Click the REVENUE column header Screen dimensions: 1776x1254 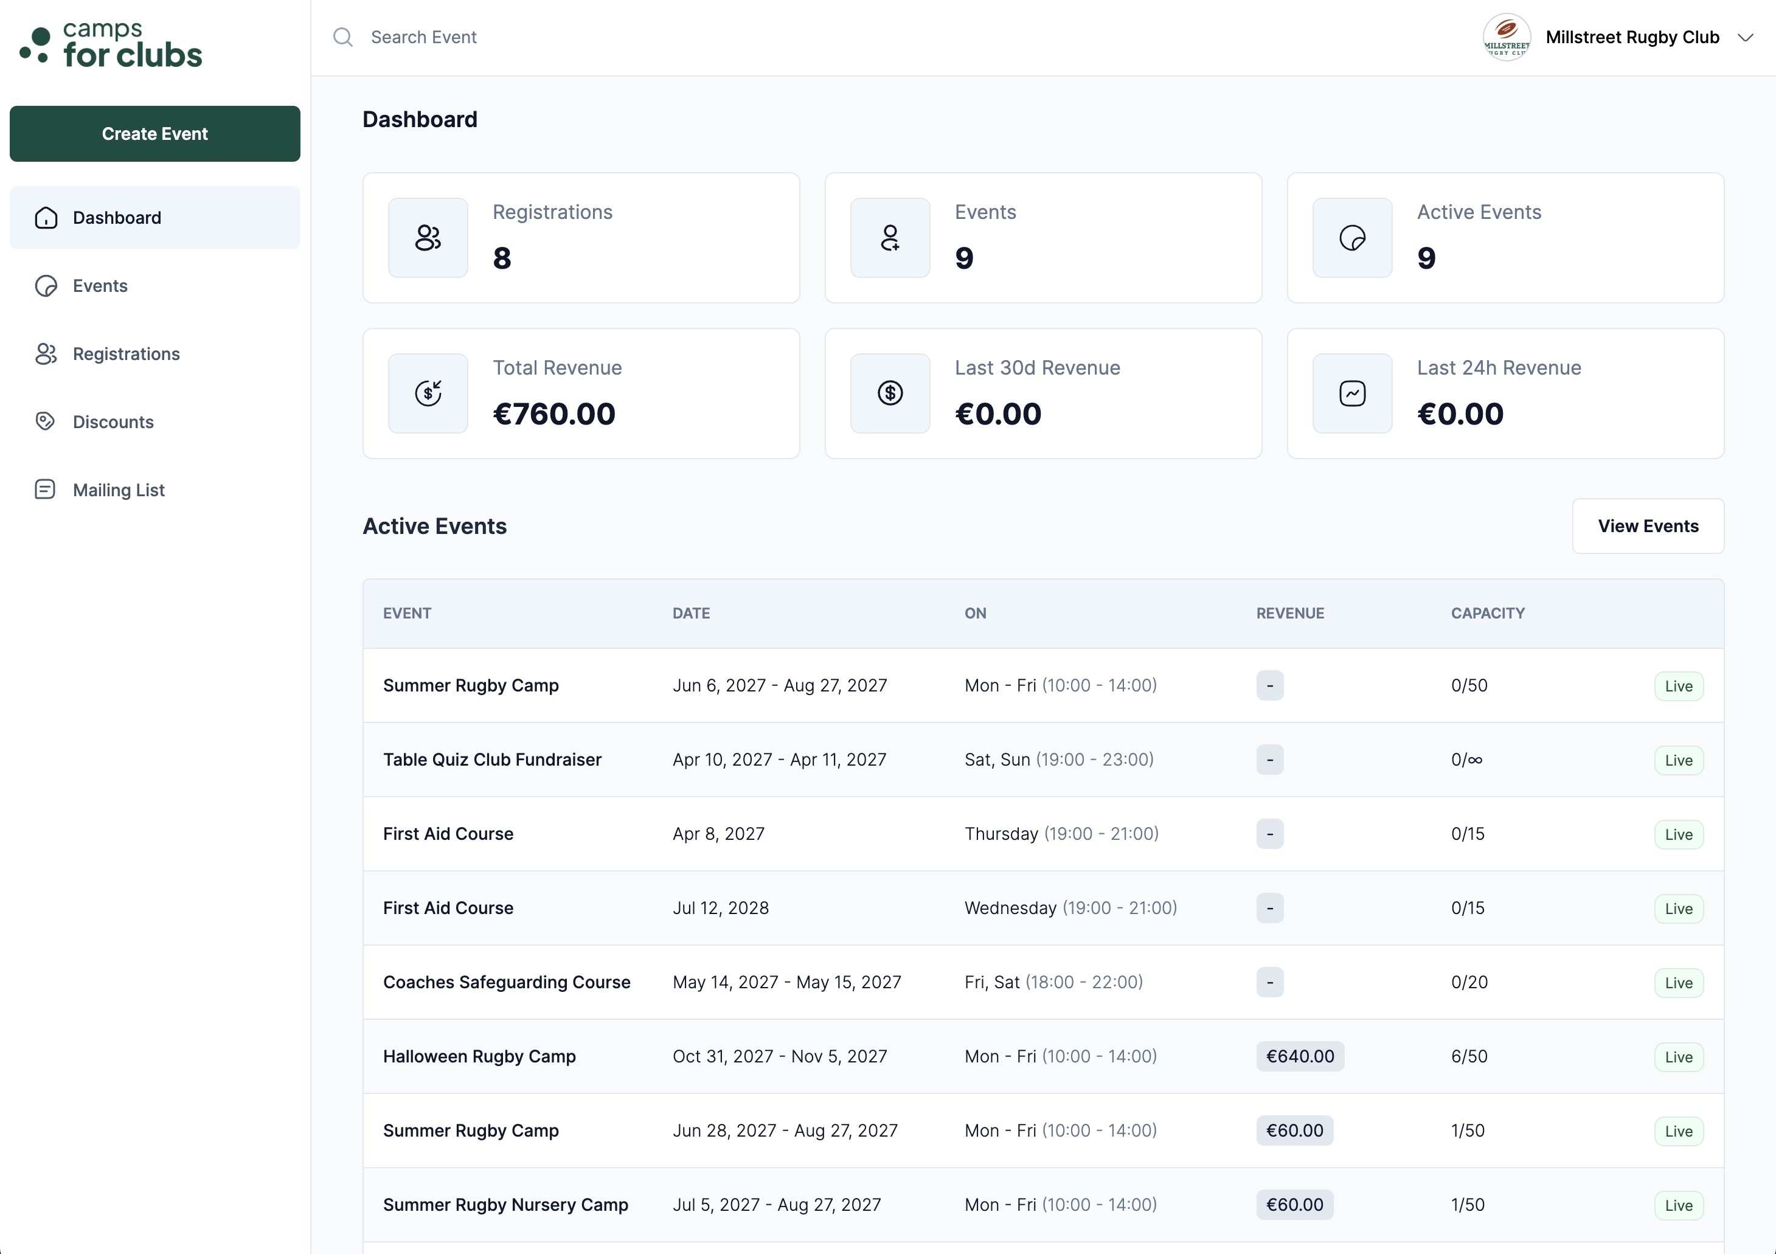(x=1289, y=614)
